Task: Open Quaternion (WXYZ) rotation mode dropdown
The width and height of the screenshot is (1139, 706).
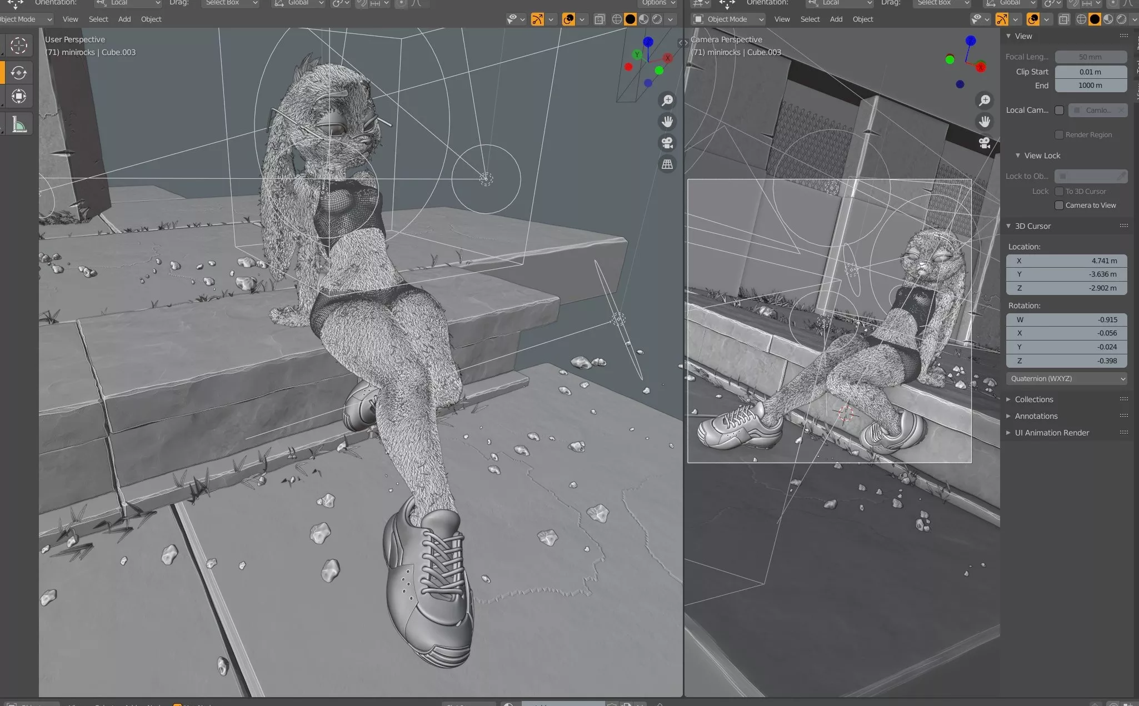Action: coord(1066,379)
